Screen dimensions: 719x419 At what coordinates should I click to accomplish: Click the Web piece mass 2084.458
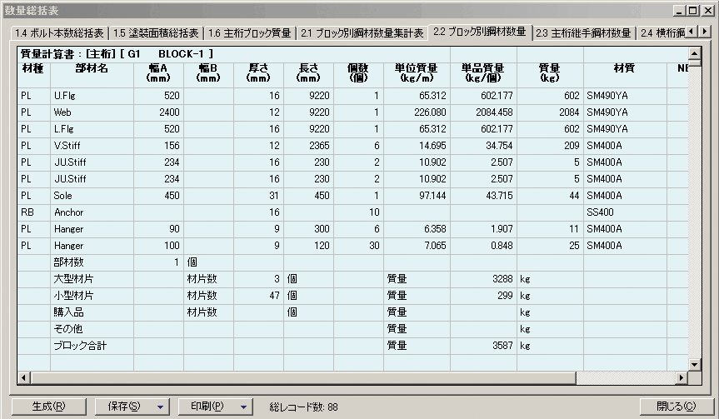tap(484, 112)
